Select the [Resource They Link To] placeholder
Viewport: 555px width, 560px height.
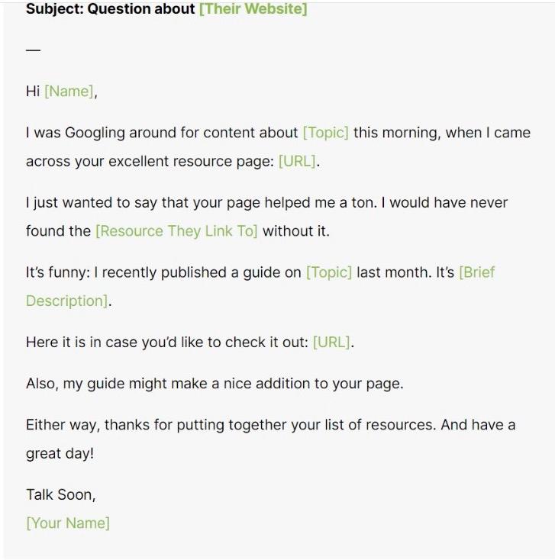pyautogui.click(x=176, y=230)
